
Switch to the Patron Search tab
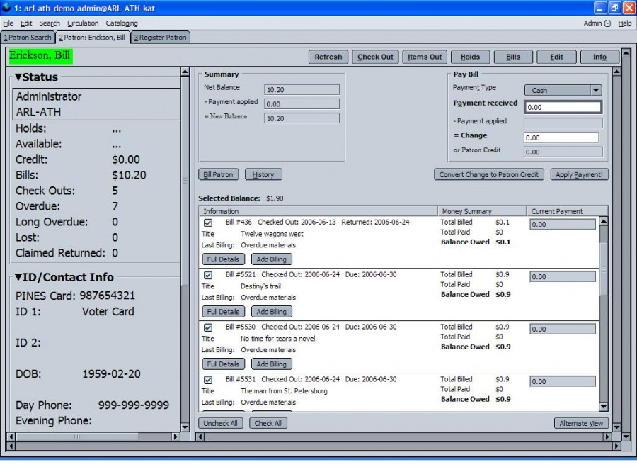[28, 38]
